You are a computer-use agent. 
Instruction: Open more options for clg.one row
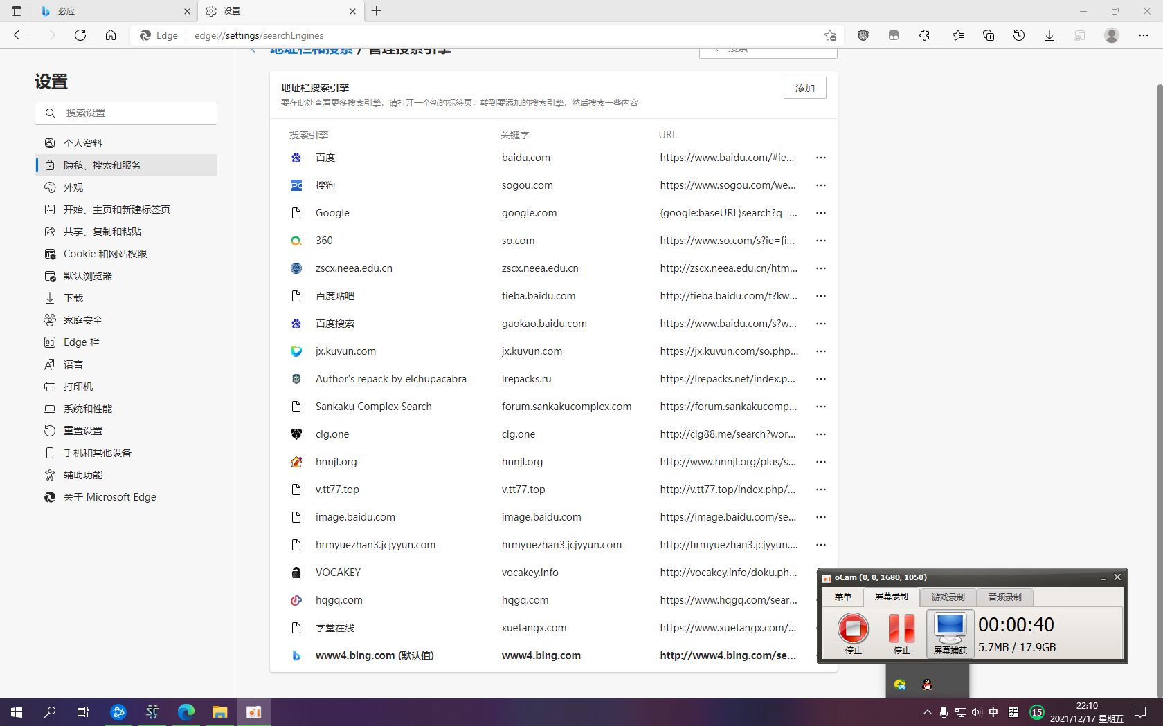pos(821,434)
